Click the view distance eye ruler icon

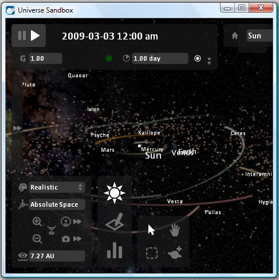(x=23, y=257)
